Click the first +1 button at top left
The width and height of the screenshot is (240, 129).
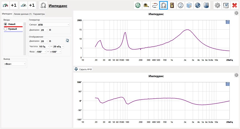coord(14,5)
